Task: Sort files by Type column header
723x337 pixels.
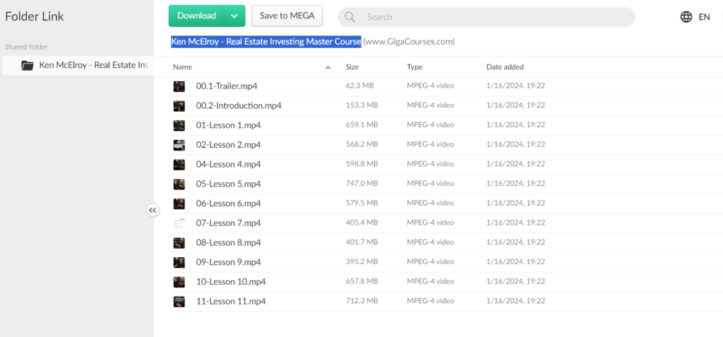Action: (x=414, y=67)
